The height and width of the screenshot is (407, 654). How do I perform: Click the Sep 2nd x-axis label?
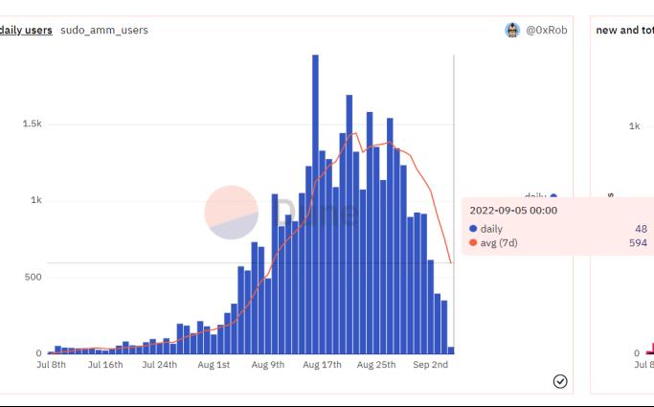pos(431,365)
